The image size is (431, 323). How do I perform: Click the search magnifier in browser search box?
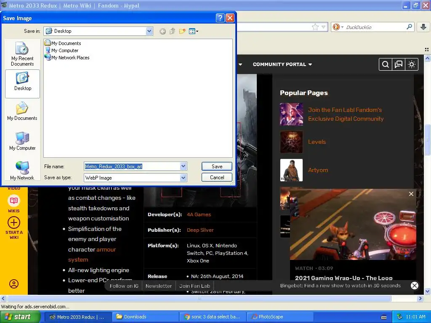click(x=409, y=26)
